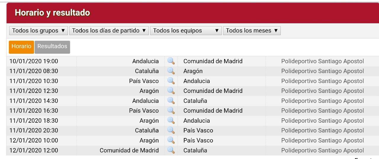
Task: Click magnifier for Aragón vs País Vasco
Action: [171, 140]
